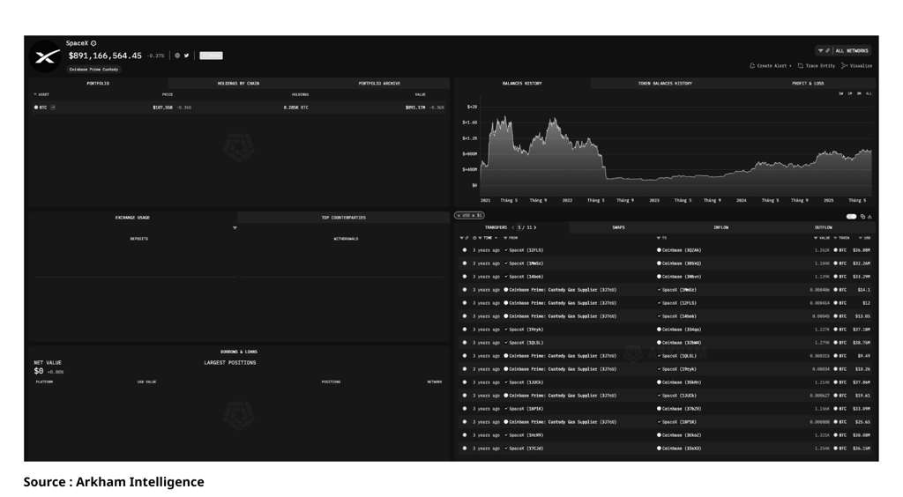Click the Share button
The image size is (903, 497).
[211, 56]
